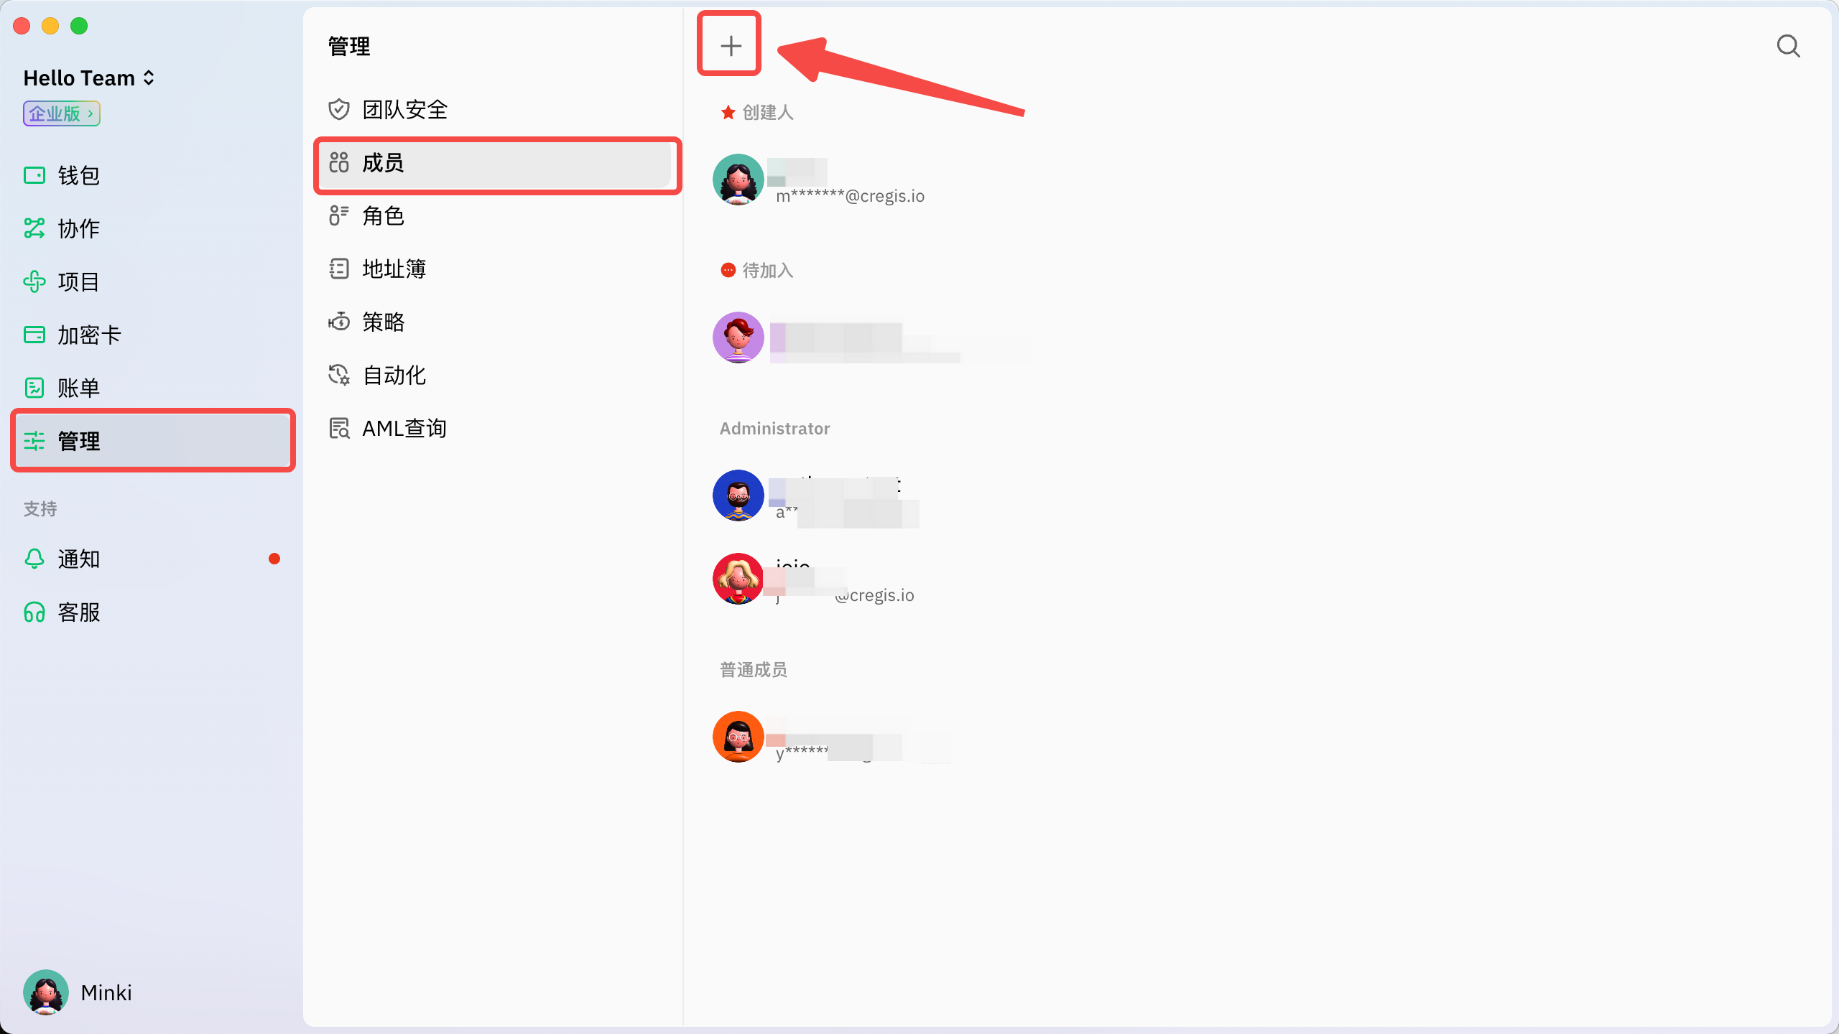The width and height of the screenshot is (1839, 1034).
Task: Open 角色 roles menu item
Action: pyautogui.click(x=382, y=215)
